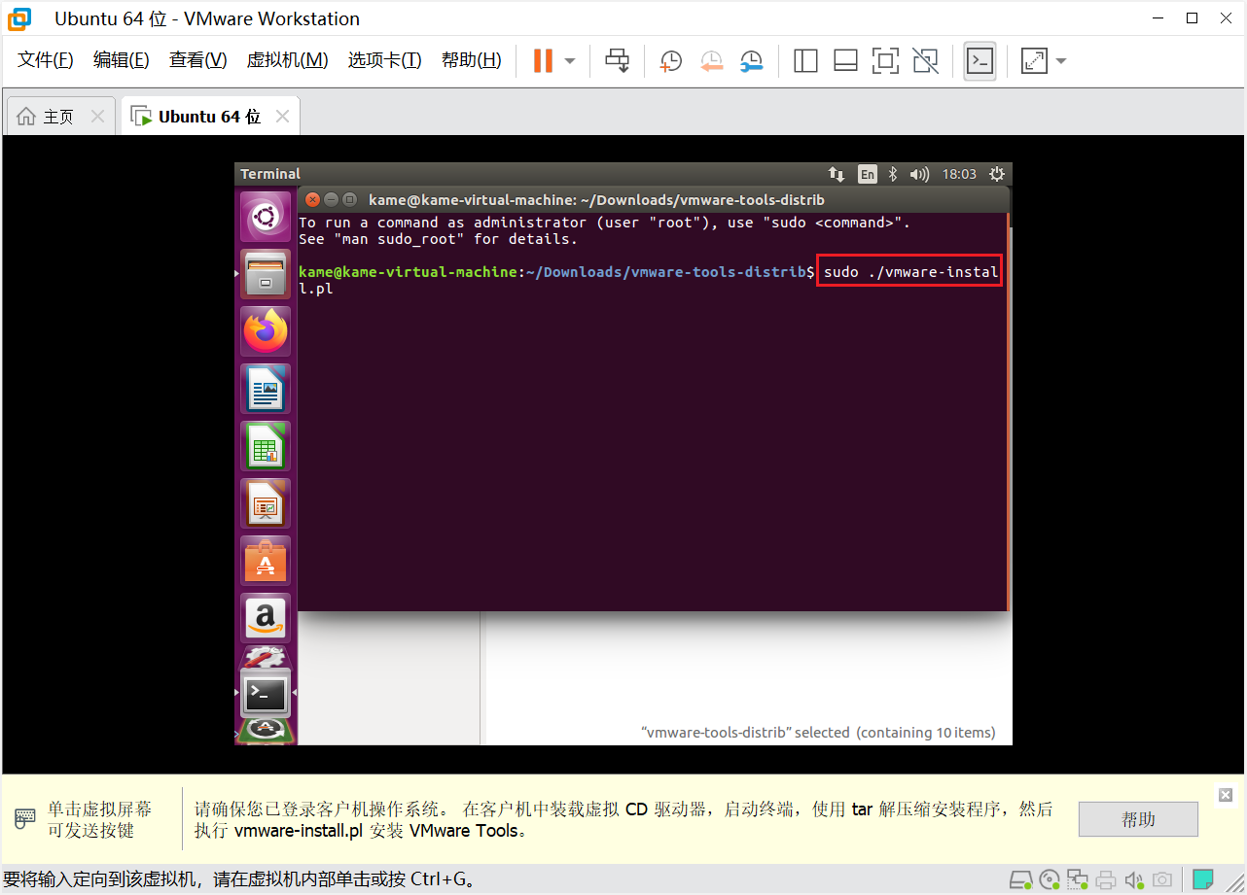1247x895 pixels.
Task: Open the 帮助(H) menu
Action: pyautogui.click(x=472, y=60)
